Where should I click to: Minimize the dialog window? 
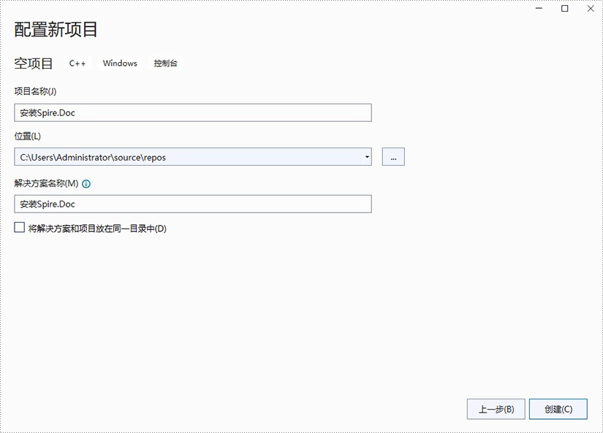(x=539, y=9)
